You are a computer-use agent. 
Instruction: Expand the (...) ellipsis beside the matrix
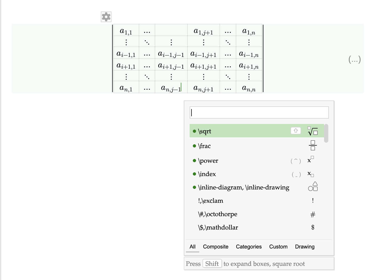click(x=354, y=59)
